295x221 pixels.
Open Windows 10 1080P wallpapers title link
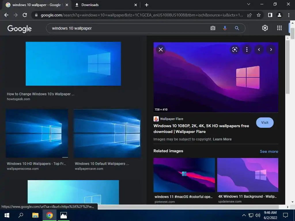pyautogui.click(x=201, y=129)
